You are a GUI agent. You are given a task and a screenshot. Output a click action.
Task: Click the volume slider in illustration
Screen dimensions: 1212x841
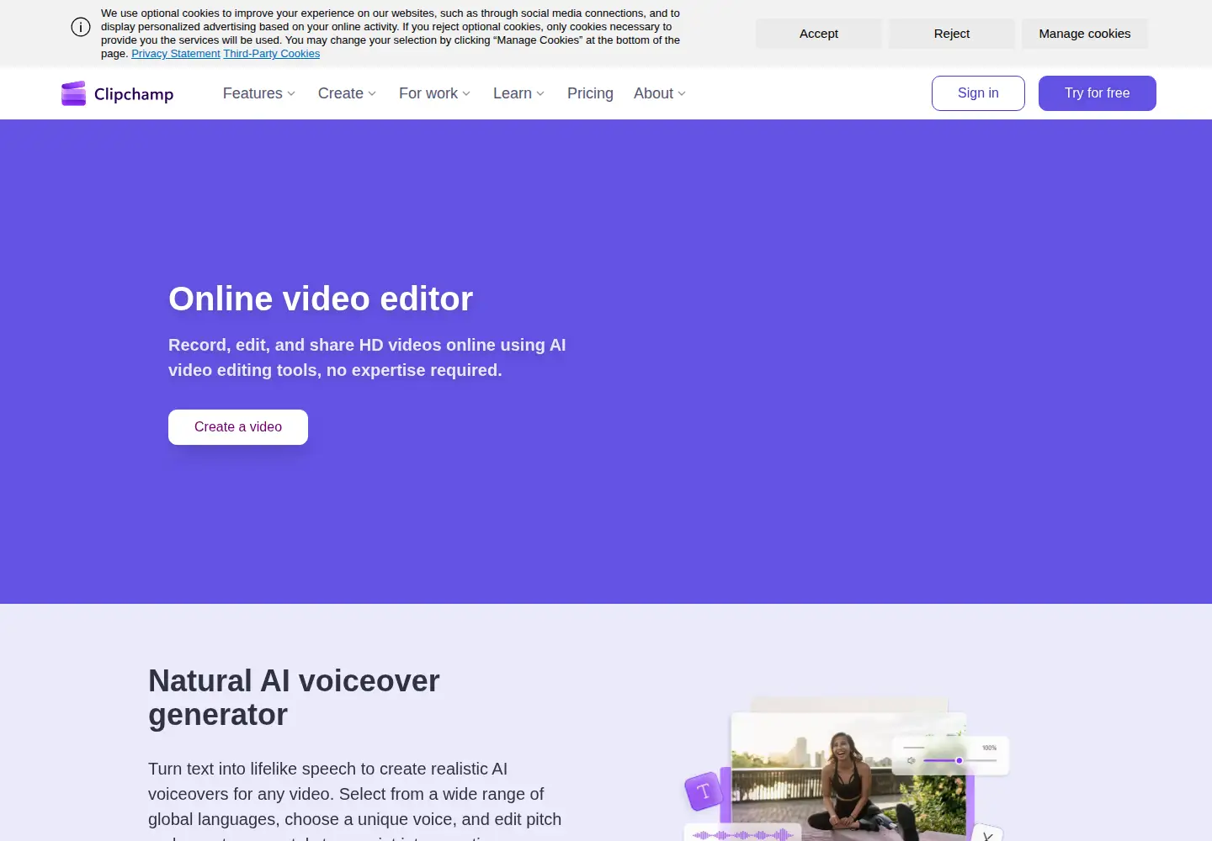point(959,760)
